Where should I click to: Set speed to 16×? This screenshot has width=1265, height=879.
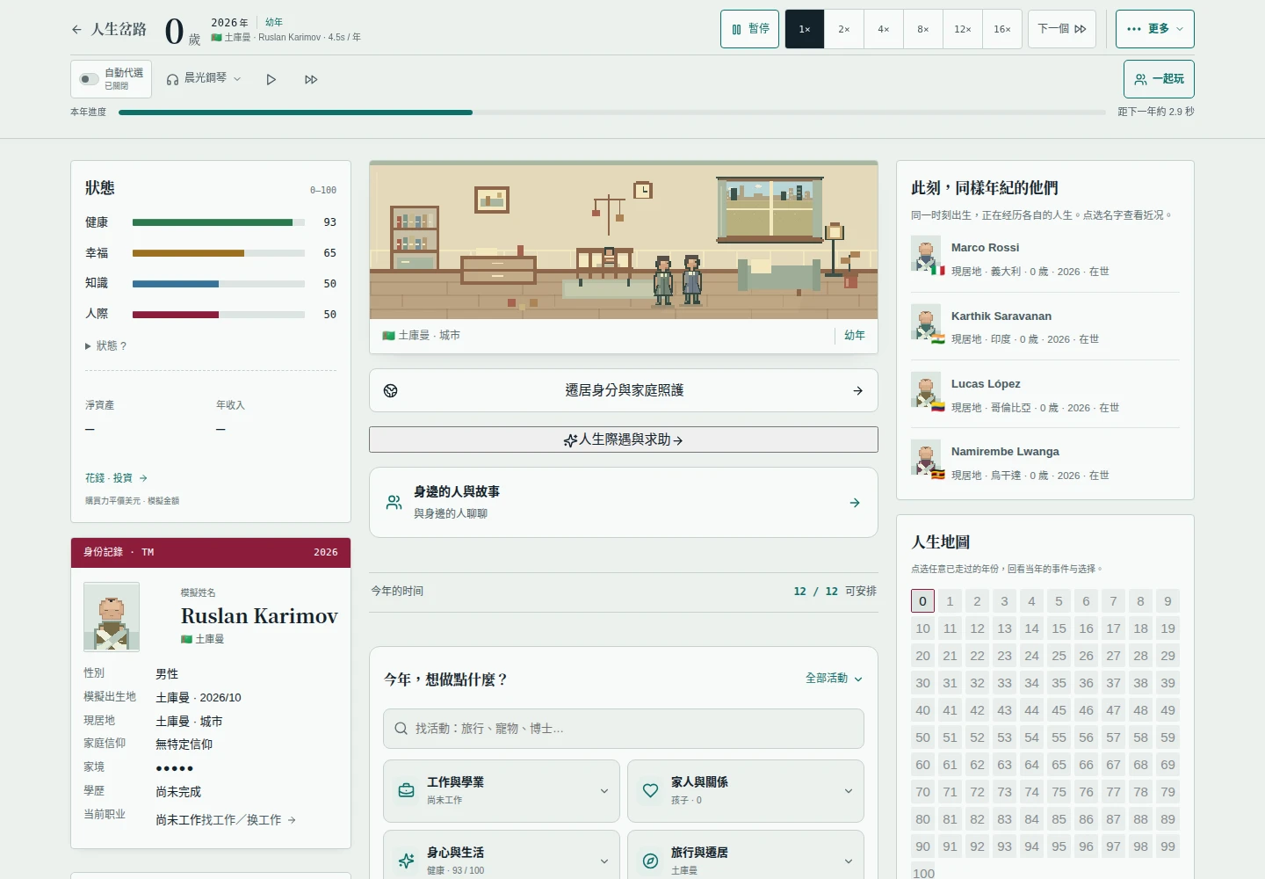[x=1002, y=29]
